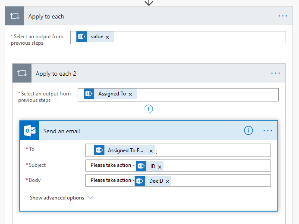Click the Apply to each 2 loop icon

[22, 74]
